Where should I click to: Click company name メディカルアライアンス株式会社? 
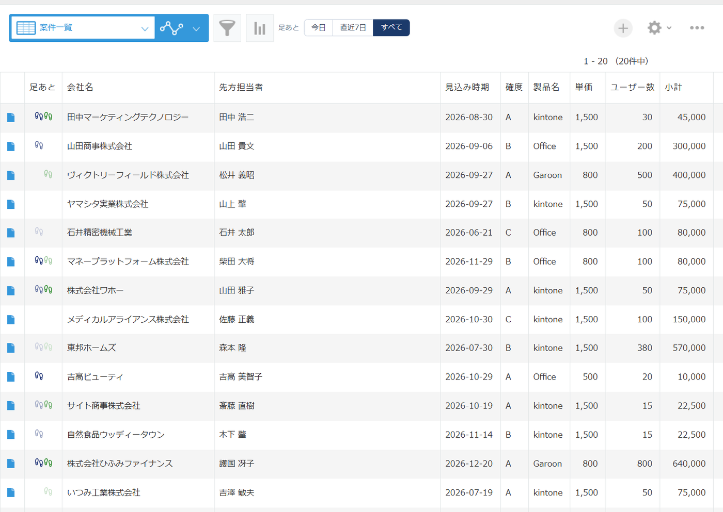pyautogui.click(x=128, y=320)
